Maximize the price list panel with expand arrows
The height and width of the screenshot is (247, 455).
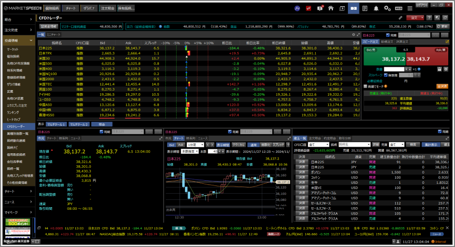click(x=358, y=35)
